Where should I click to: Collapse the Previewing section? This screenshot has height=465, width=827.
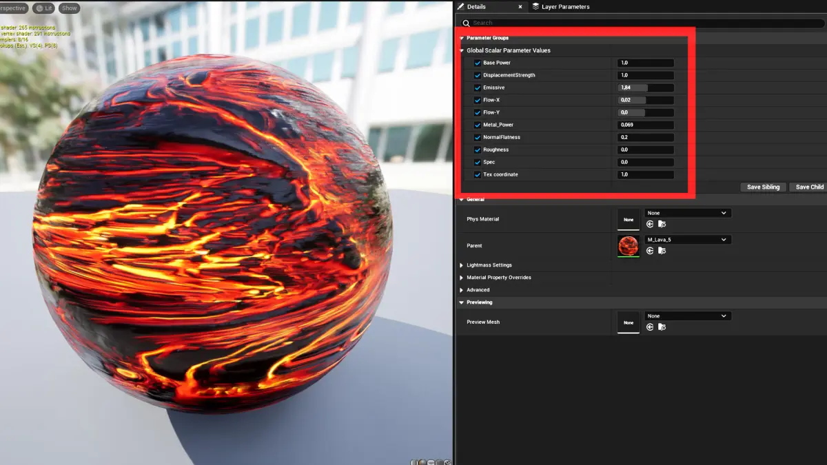tap(462, 302)
